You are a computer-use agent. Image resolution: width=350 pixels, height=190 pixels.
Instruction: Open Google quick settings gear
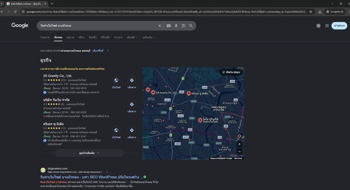tap(318, 26)
